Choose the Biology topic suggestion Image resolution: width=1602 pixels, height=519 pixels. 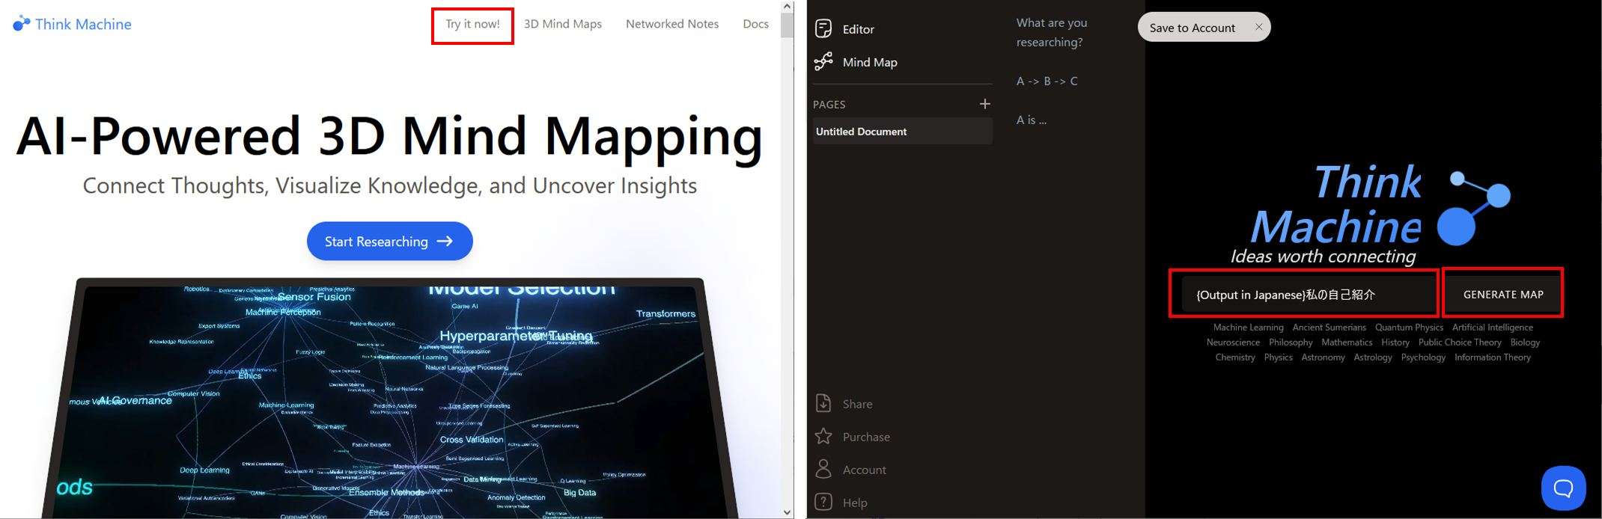pos(1525,343)
